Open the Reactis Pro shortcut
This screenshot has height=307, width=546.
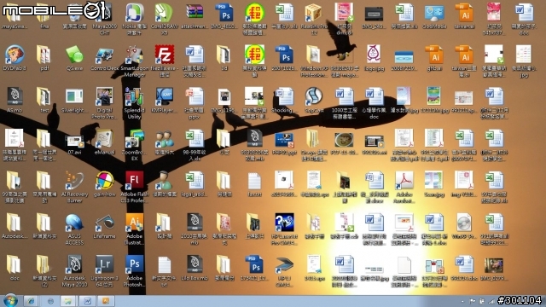[x=314, y=19]
